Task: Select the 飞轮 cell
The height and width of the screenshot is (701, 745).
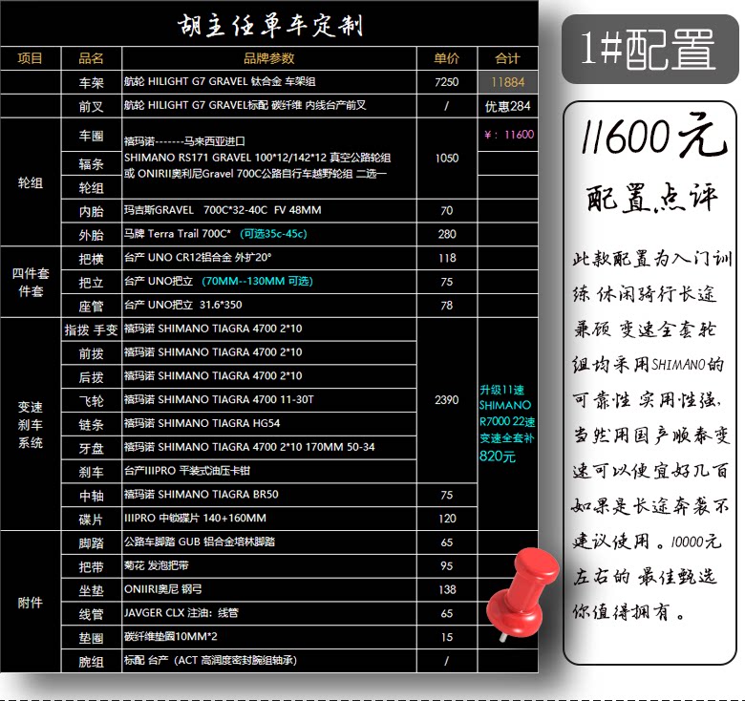Action: click(x=92, y=401)
